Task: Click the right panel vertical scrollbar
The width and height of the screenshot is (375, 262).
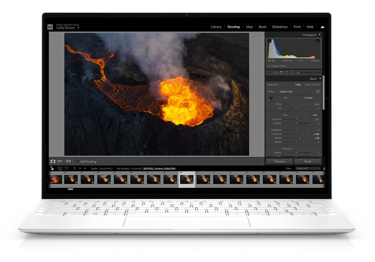Action: pyautogui.click(x=324, y=93)
